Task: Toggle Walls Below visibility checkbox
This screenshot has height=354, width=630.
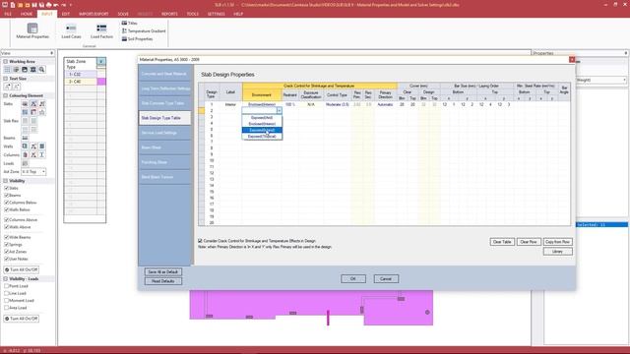Action: pyautogui.click(x=6, y=209)
